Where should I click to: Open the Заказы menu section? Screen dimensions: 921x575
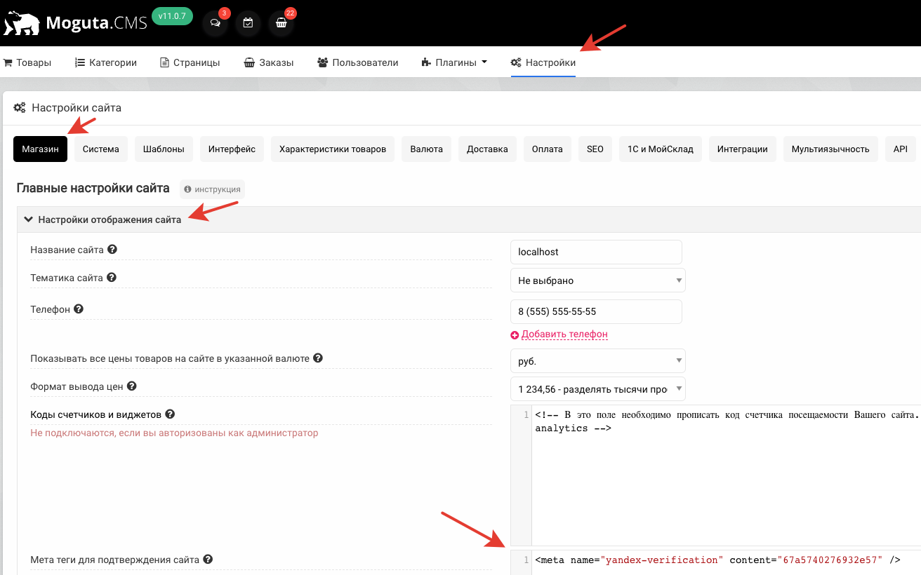point(269,62)
